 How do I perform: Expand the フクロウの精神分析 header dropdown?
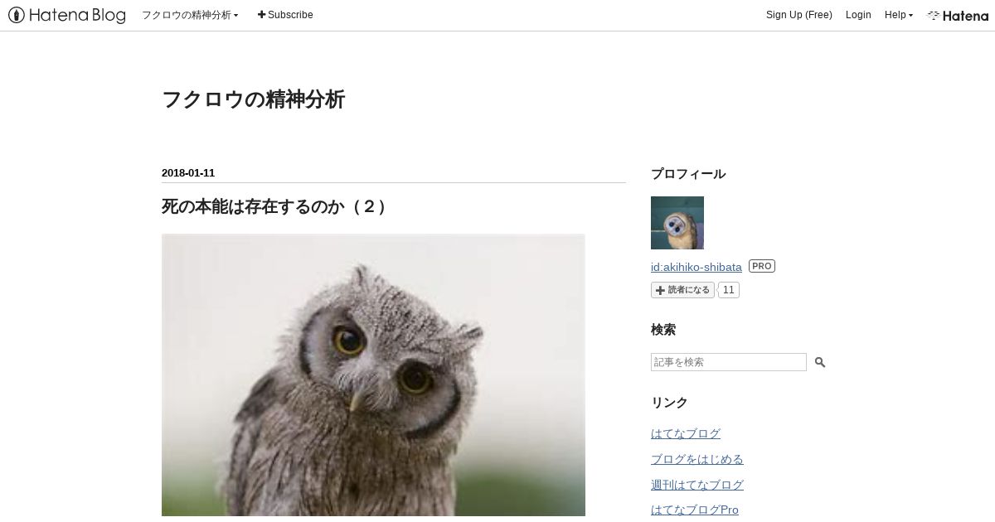[x=190, y=15]
